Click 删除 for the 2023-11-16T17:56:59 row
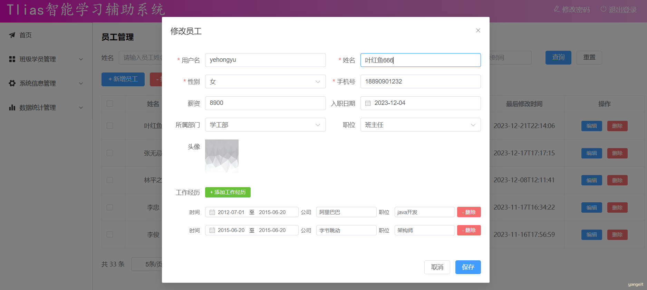 click(617, 235)
